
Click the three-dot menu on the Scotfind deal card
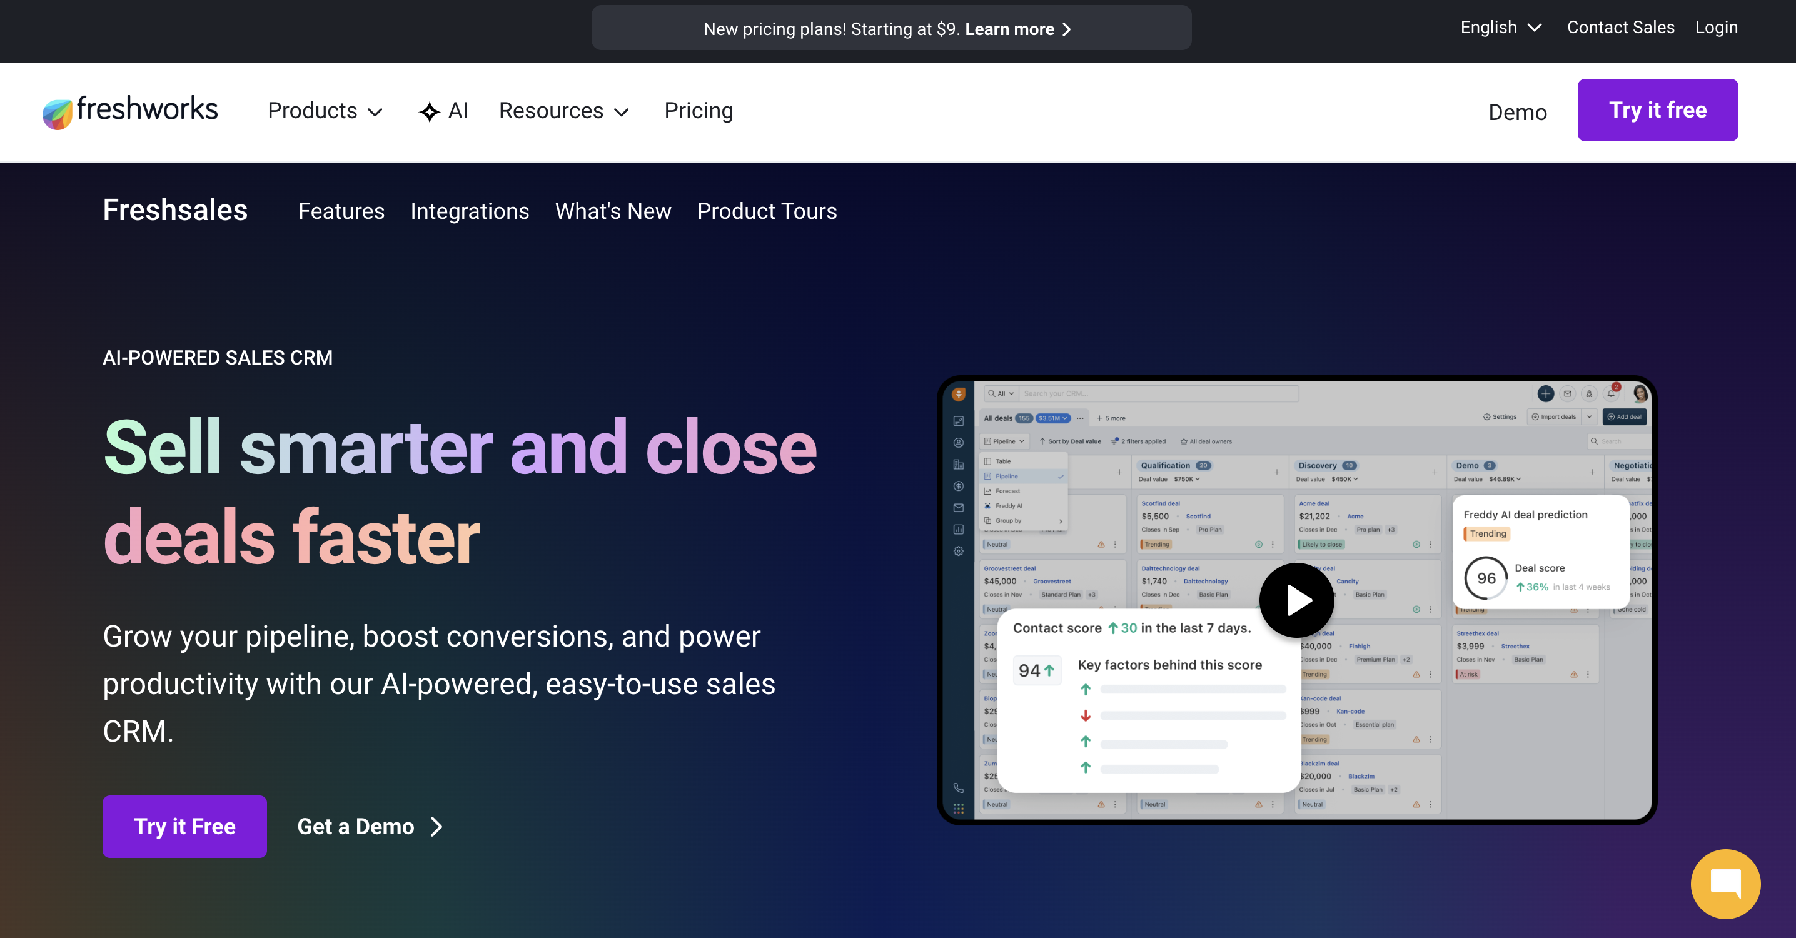pos(1273,544)
